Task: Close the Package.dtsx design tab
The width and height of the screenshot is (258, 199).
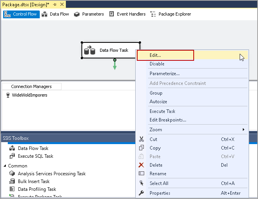Action: tap(61, 4)
